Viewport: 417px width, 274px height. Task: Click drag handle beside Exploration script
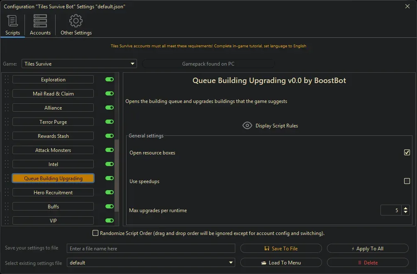(x=7, y=80)
